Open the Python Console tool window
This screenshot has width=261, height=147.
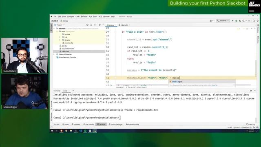click(x=132, y=125)
